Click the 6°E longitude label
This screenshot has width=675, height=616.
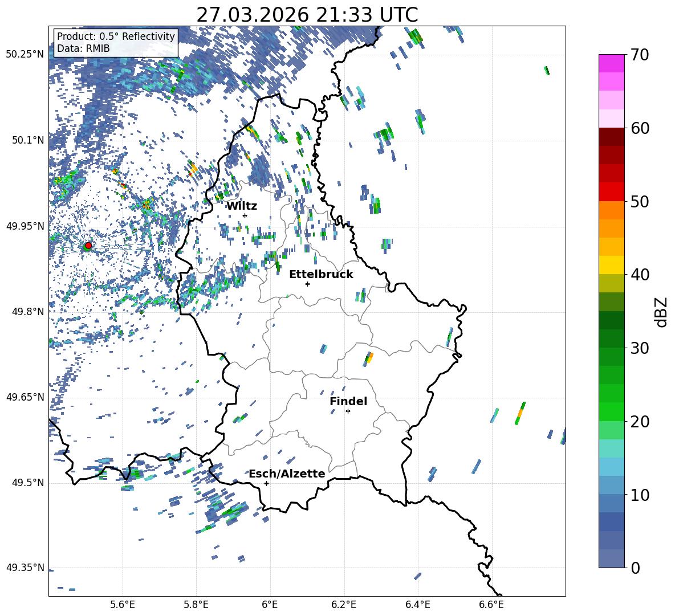pyautogui.click(x=270, y=605)
